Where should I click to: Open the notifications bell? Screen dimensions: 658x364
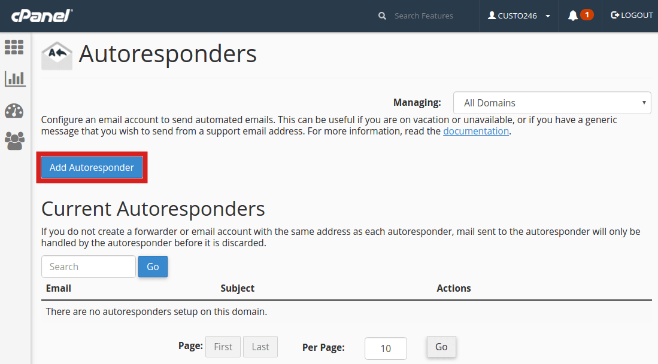click(573, 16)
